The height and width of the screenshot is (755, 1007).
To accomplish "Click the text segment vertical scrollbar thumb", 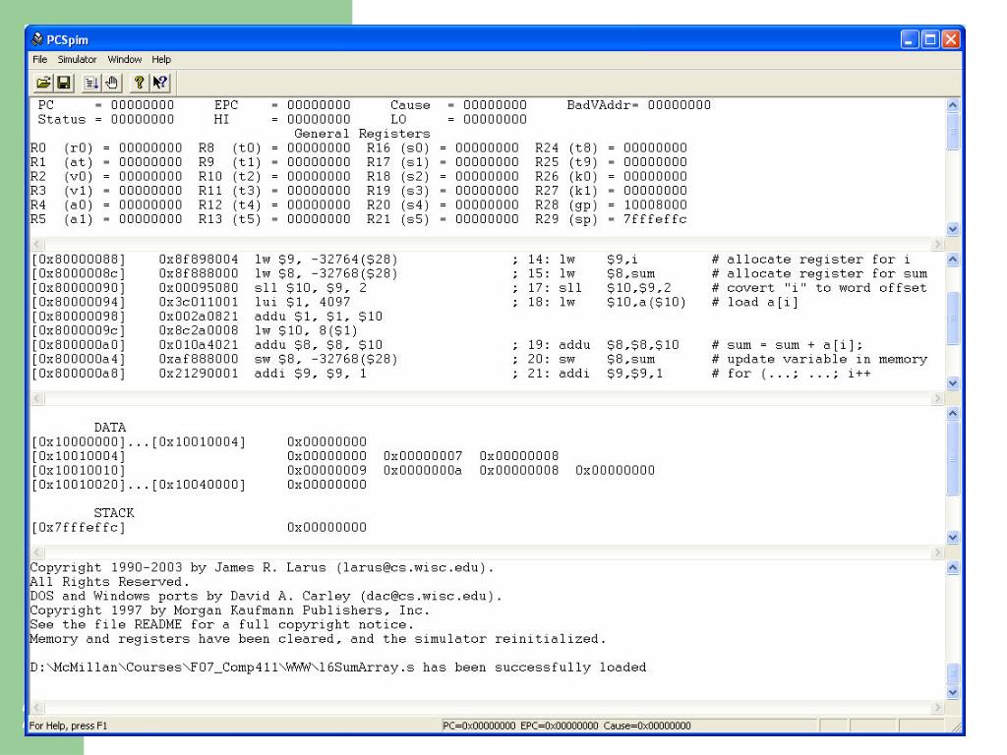I will pos(953,318).
